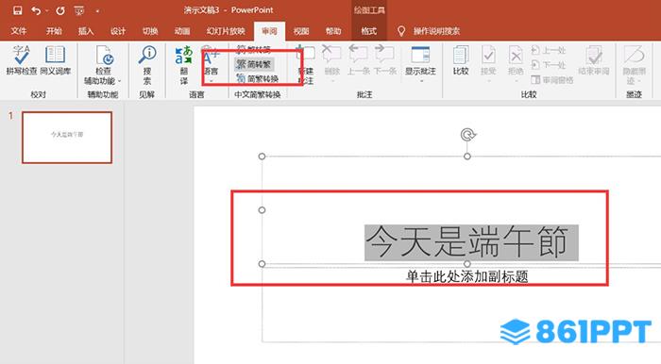The width and height of the screenshot is (661, 364).
Task: Switch to the 格式 format tab
Action: tap(368, 31)
